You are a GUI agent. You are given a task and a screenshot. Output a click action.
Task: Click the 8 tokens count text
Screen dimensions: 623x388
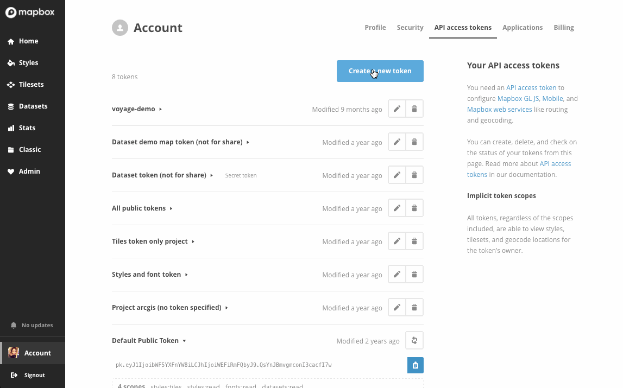[x=125, y=77]
